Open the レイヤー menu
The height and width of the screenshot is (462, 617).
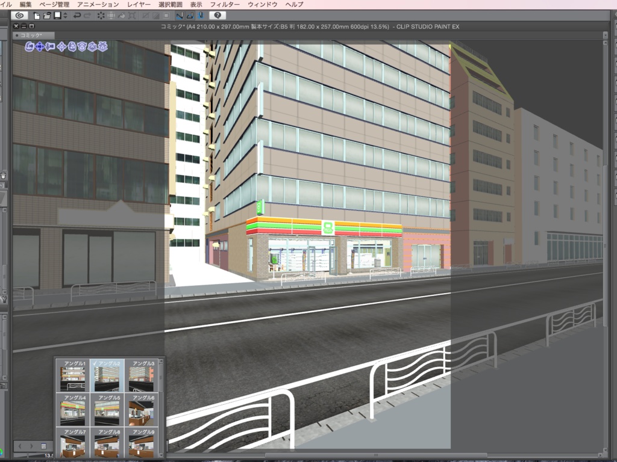click(x=139, y=4)
